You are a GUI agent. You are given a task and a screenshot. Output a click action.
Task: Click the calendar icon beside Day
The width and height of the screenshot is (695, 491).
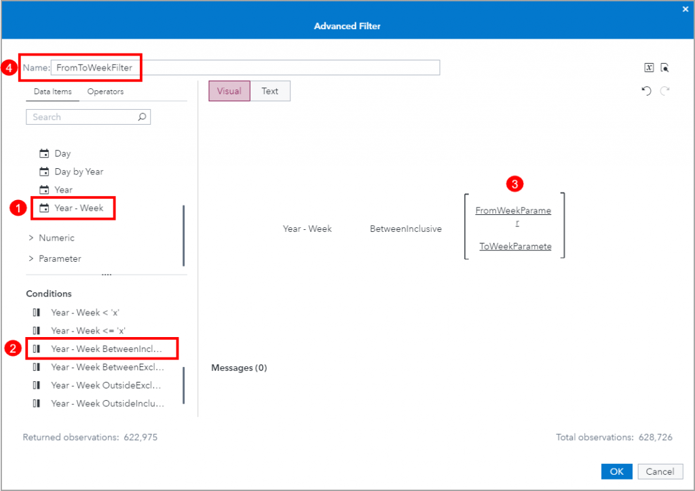pyautogui.click(x=43, y=153)
